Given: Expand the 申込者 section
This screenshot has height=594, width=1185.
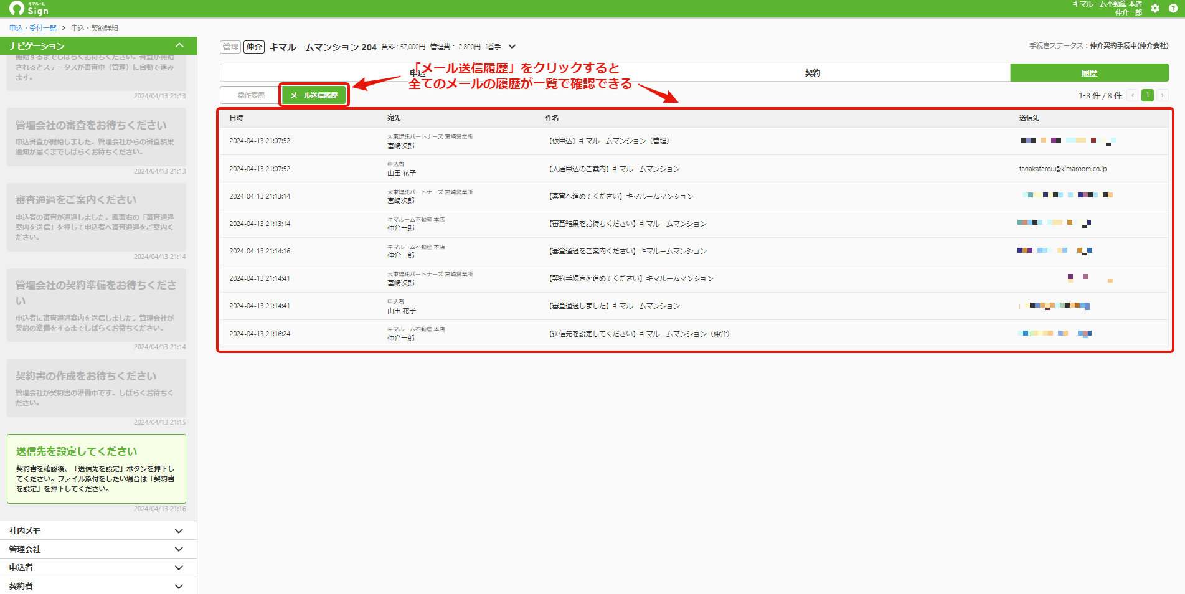Looking at the screenshot, I should click(98, 567).
